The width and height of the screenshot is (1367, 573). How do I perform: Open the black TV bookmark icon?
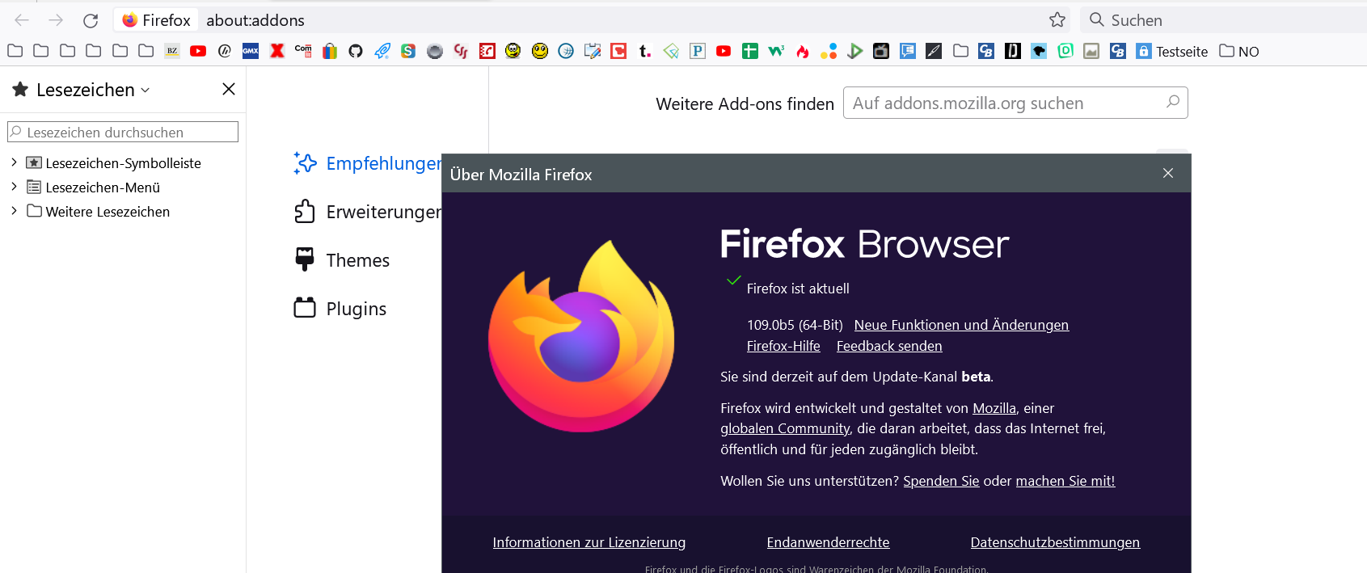point(881,51)
